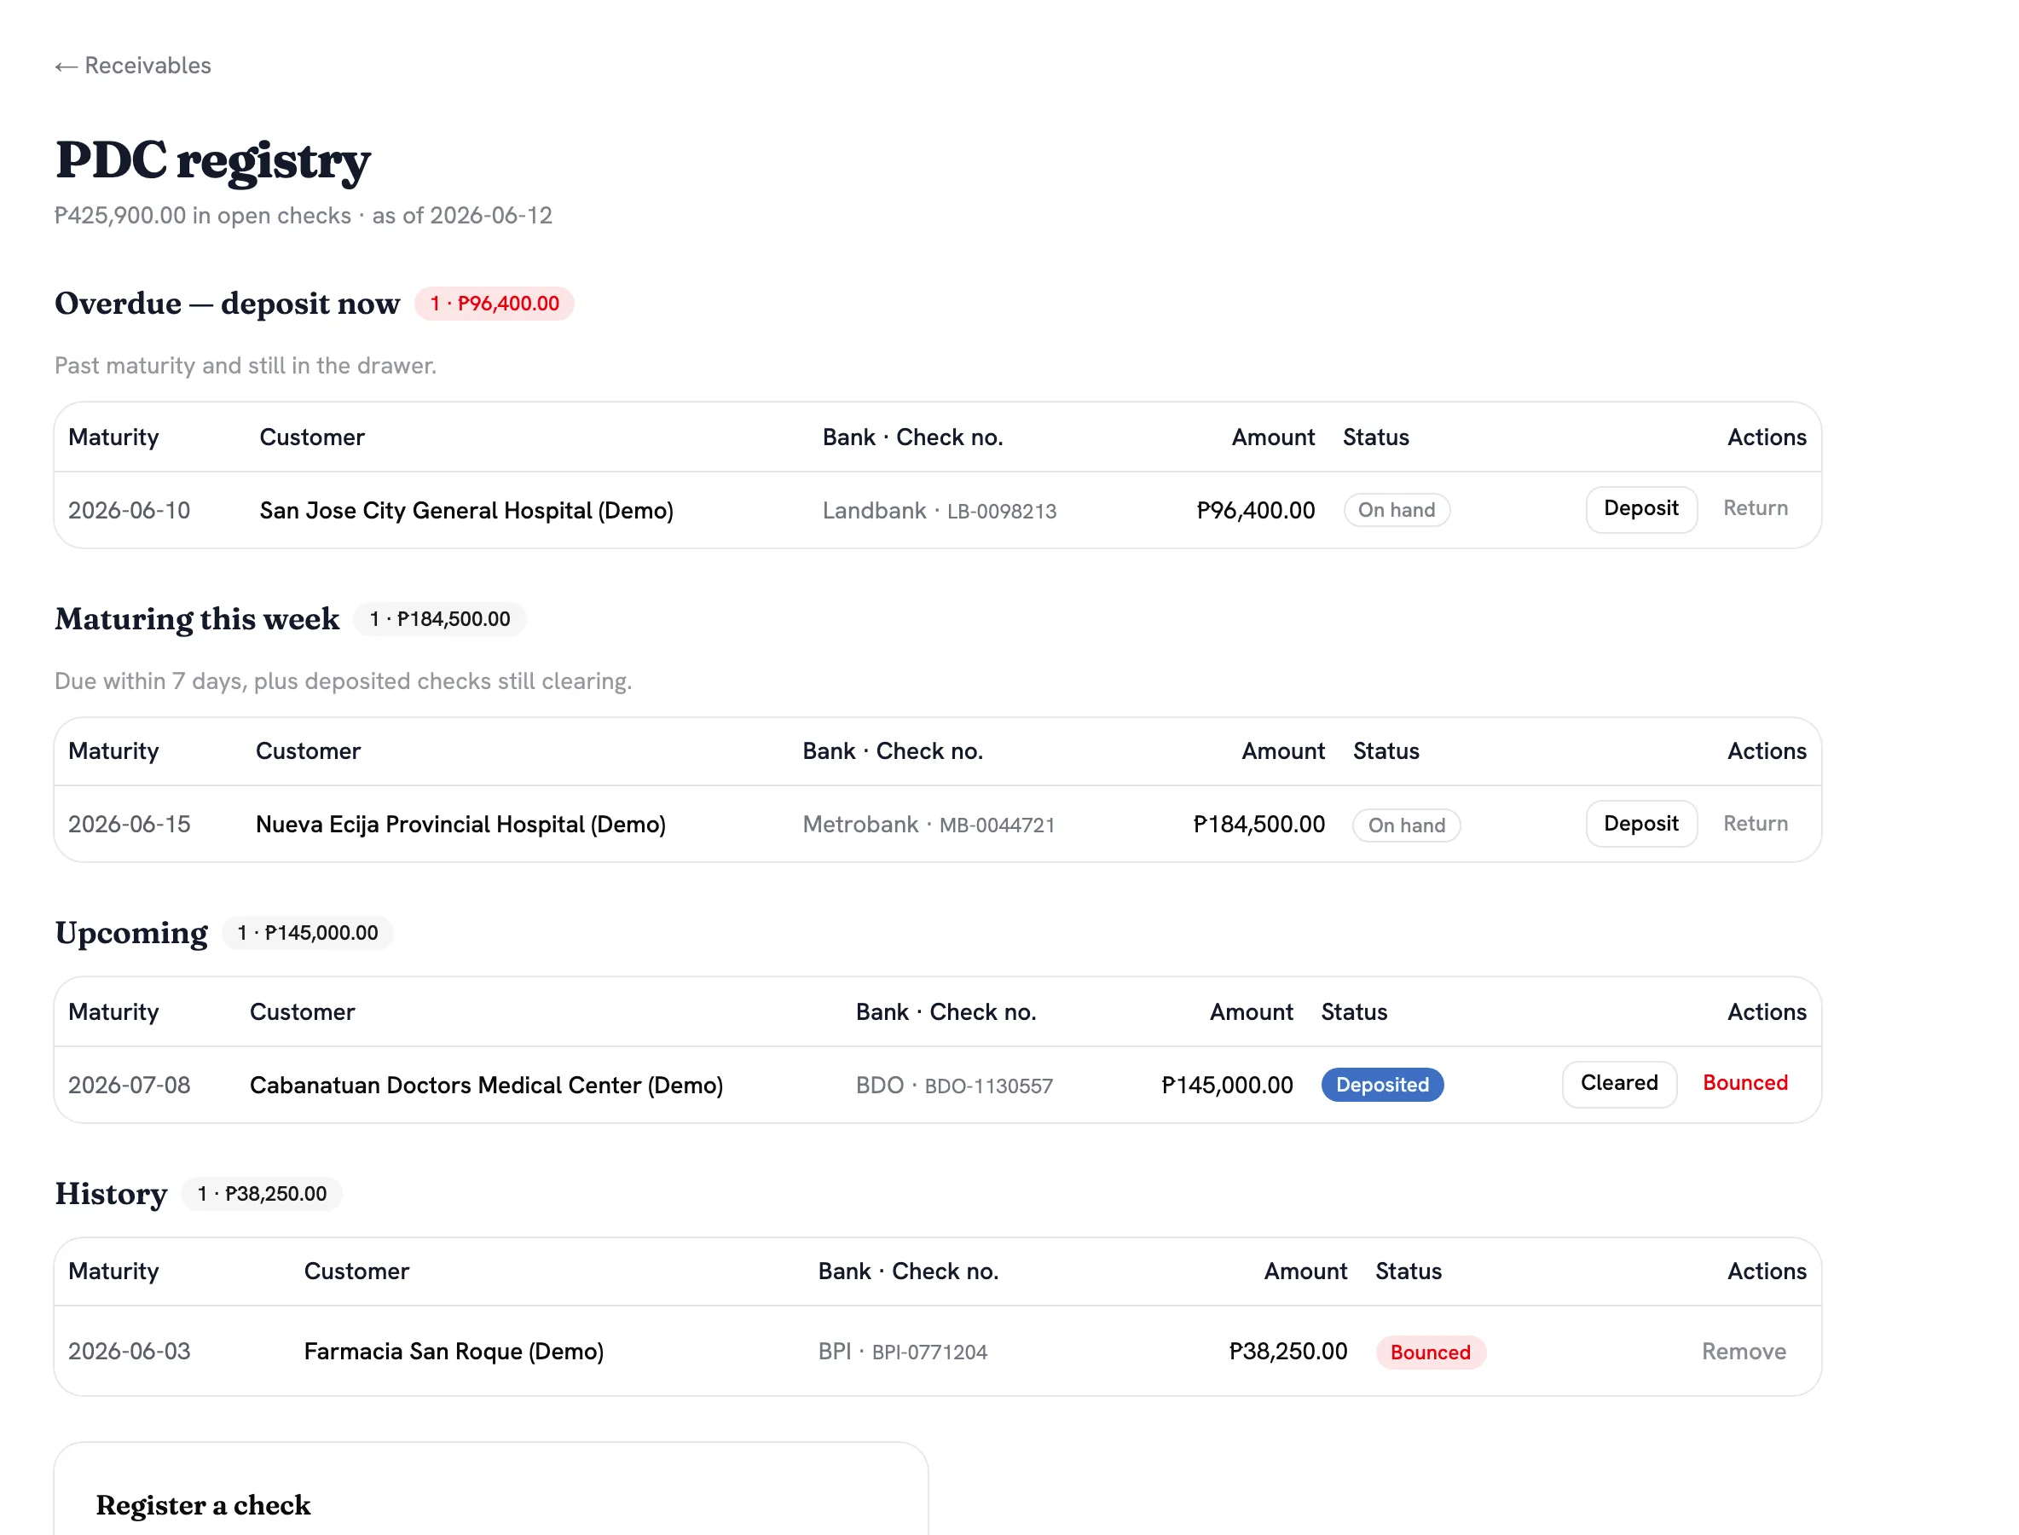Go back to Receivables
Viewport: 2019px width, 1535px height.
[x=132, y=66]
